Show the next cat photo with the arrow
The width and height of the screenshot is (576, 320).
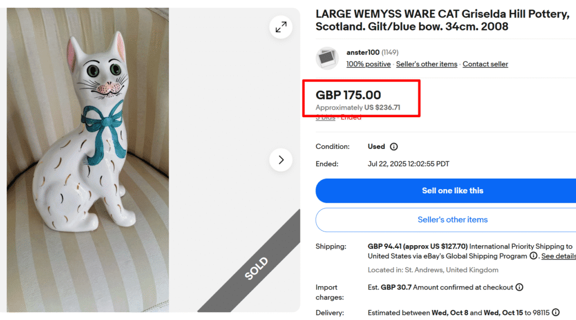(x=281, y=160)
